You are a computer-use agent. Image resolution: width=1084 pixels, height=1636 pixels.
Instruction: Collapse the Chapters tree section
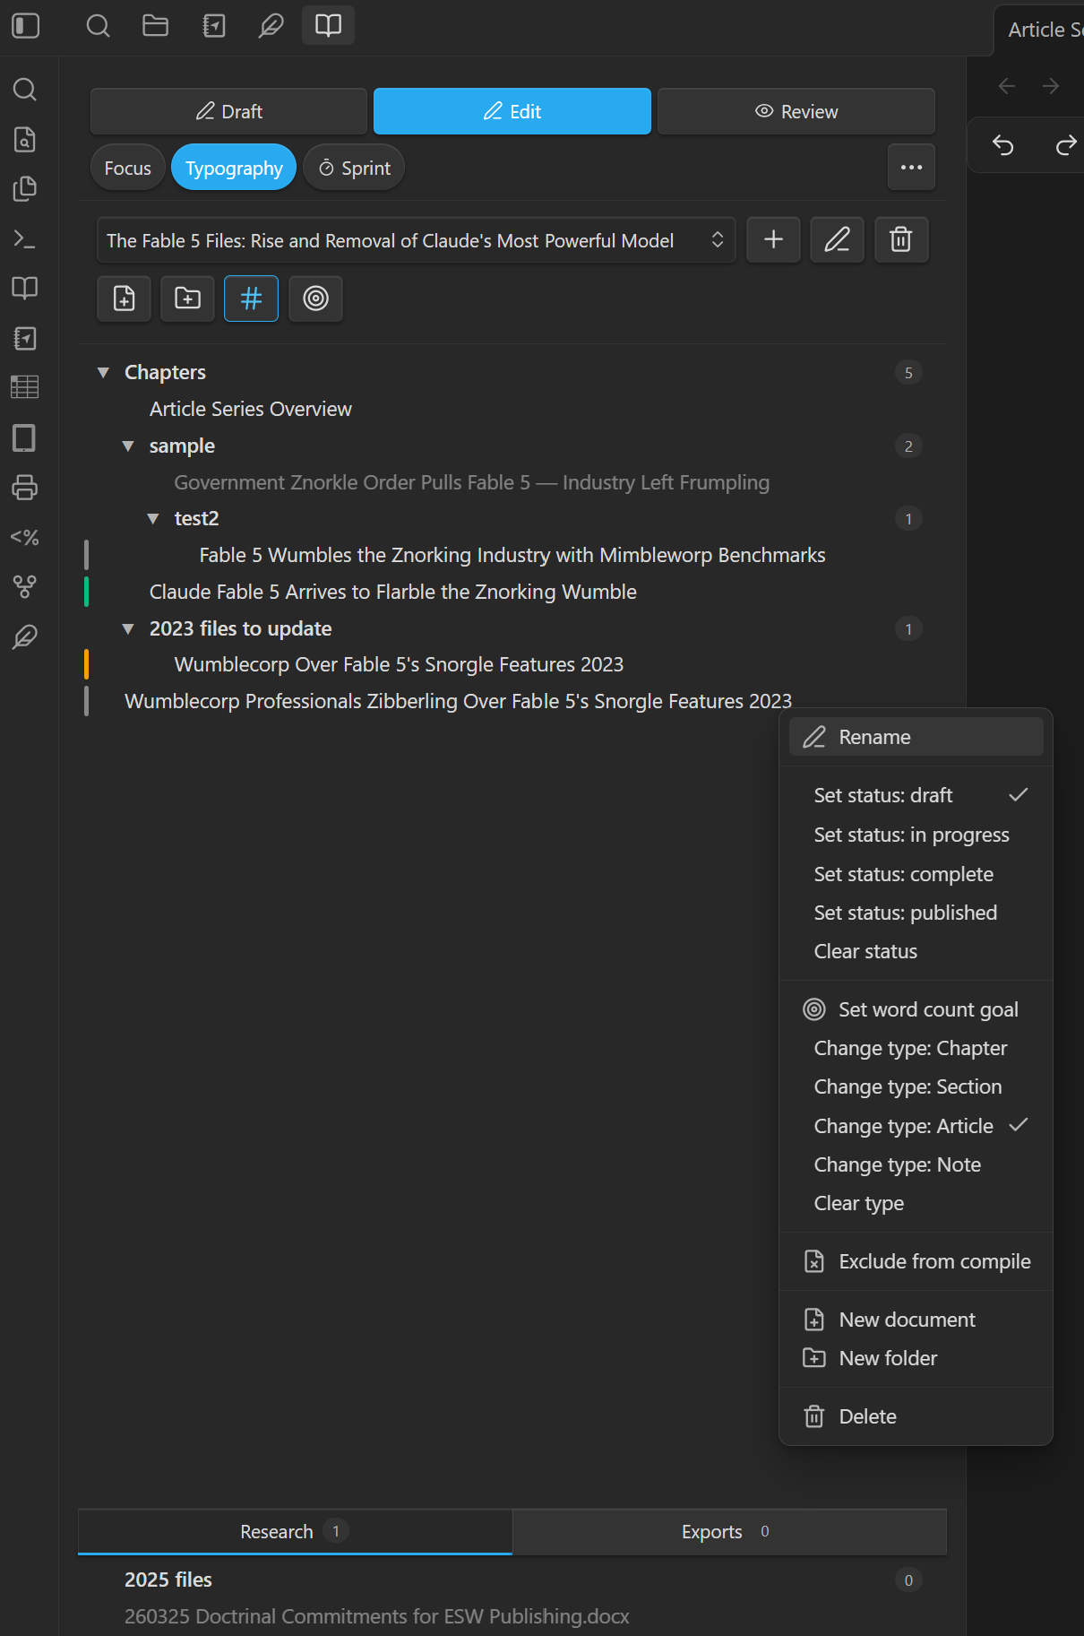[103, 372]
